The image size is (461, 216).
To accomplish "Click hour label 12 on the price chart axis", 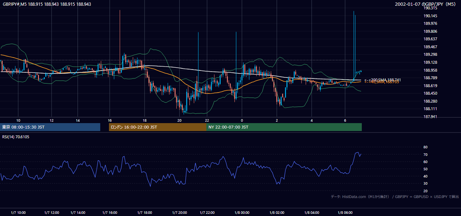I will (x=52, y=120).
